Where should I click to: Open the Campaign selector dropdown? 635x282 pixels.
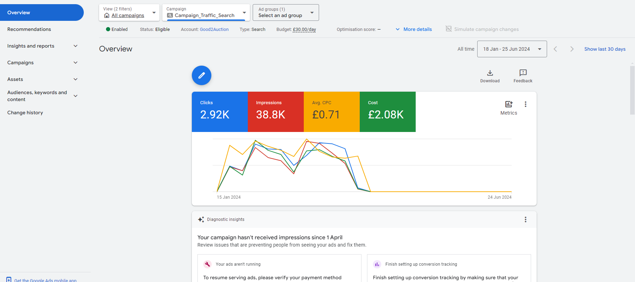click(206, 13)
